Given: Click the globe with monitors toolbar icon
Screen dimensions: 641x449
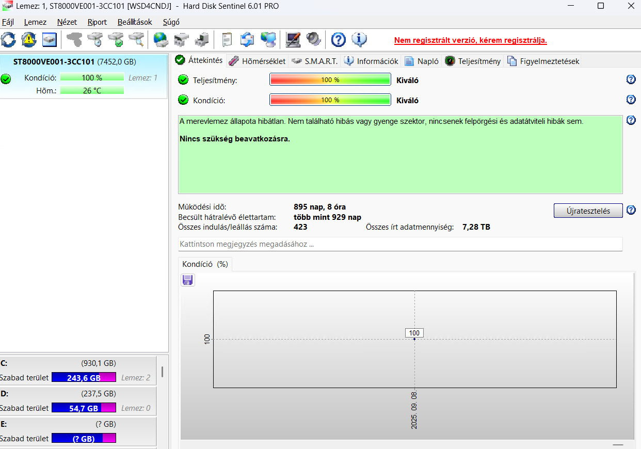Looking at the screenshot, I should (x=268, y=39).
